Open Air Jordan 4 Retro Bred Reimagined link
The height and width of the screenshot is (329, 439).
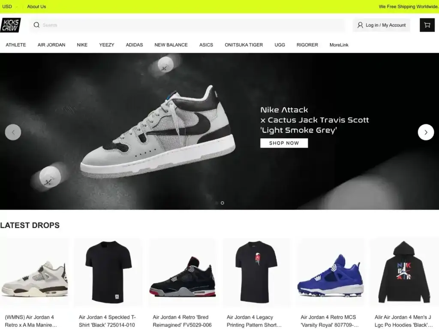tap(182, 321)
